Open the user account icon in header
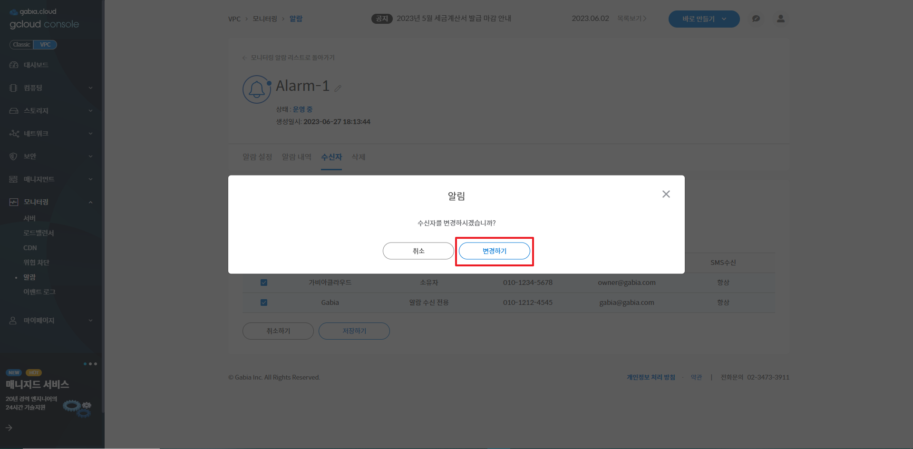 point(780,19)
